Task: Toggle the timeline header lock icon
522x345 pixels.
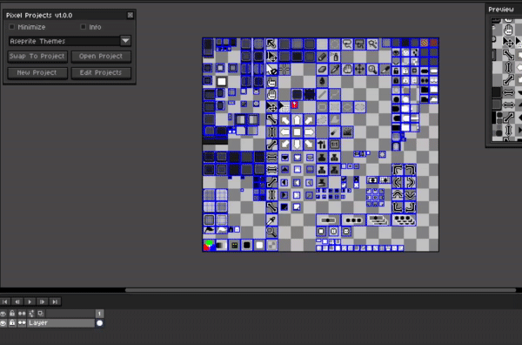Action: (12, 314)
